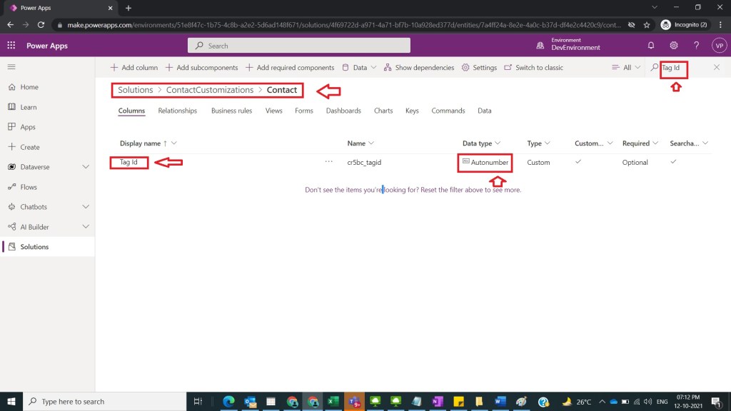Click the Add column button

[134, 68]
